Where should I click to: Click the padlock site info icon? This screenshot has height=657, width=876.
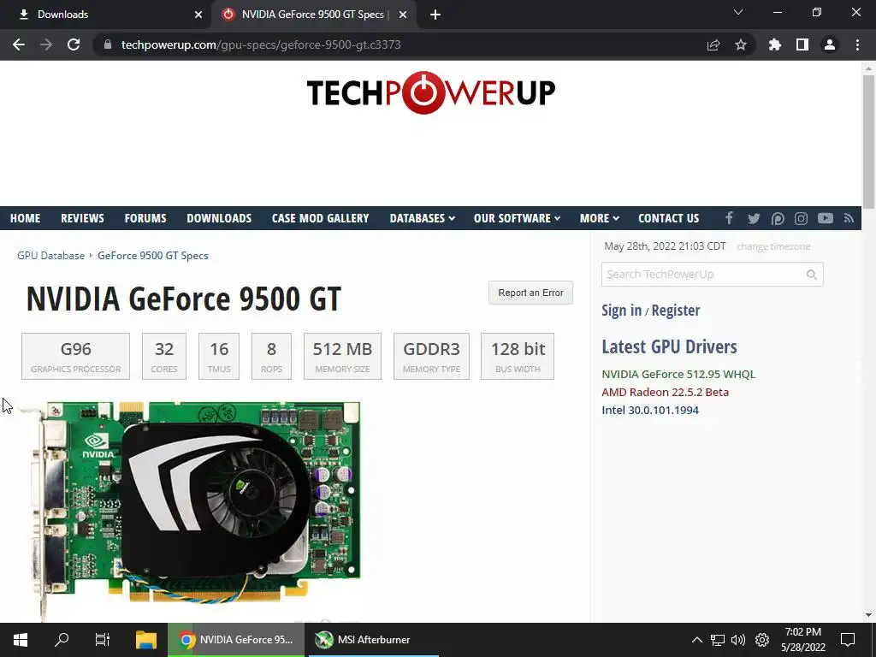[108, 44]
